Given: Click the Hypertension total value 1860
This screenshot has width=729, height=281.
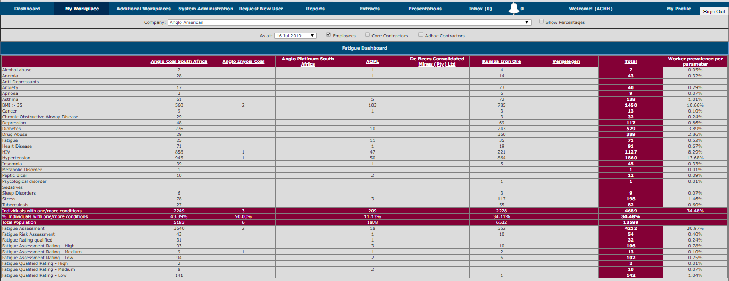Looking at the screenshot, I should coord(631,158).
